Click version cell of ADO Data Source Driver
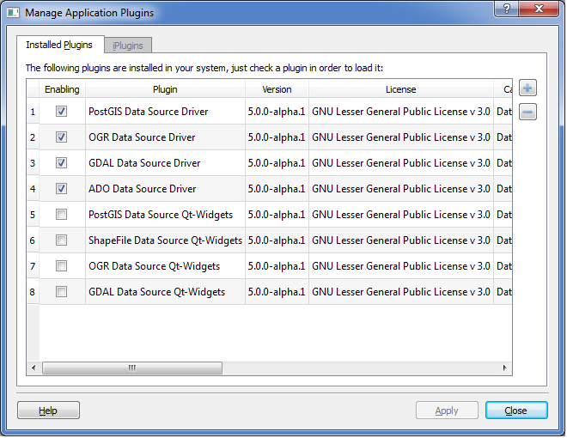Viewport: 567px width, 438px height. (x=277, y=189)
